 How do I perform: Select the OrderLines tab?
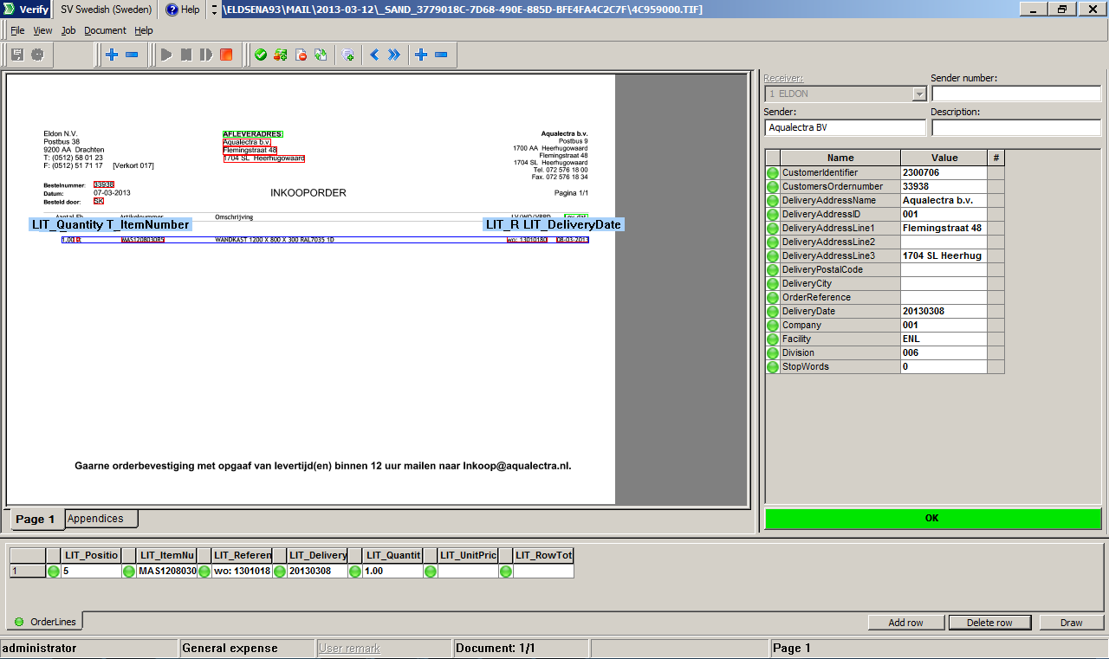point(46,622)
